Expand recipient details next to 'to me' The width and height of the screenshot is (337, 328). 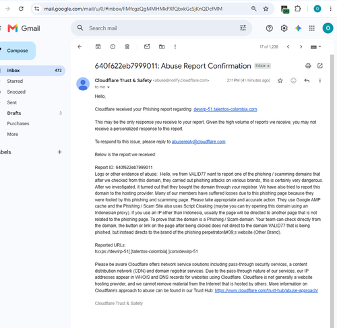click(x=109, y=87)
